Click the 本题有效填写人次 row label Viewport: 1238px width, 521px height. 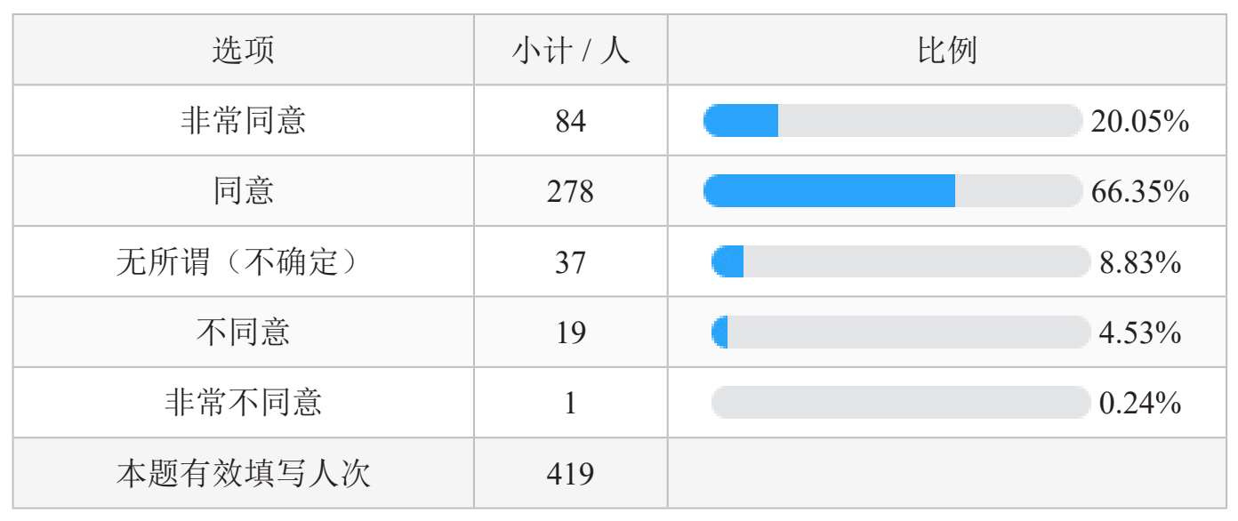click(x=244, y=473)
